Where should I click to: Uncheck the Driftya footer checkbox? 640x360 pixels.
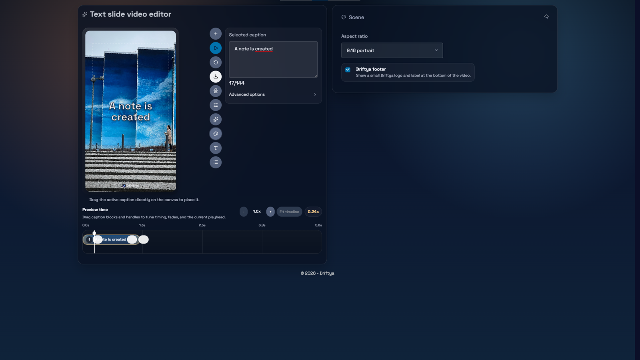pos(348,70)
